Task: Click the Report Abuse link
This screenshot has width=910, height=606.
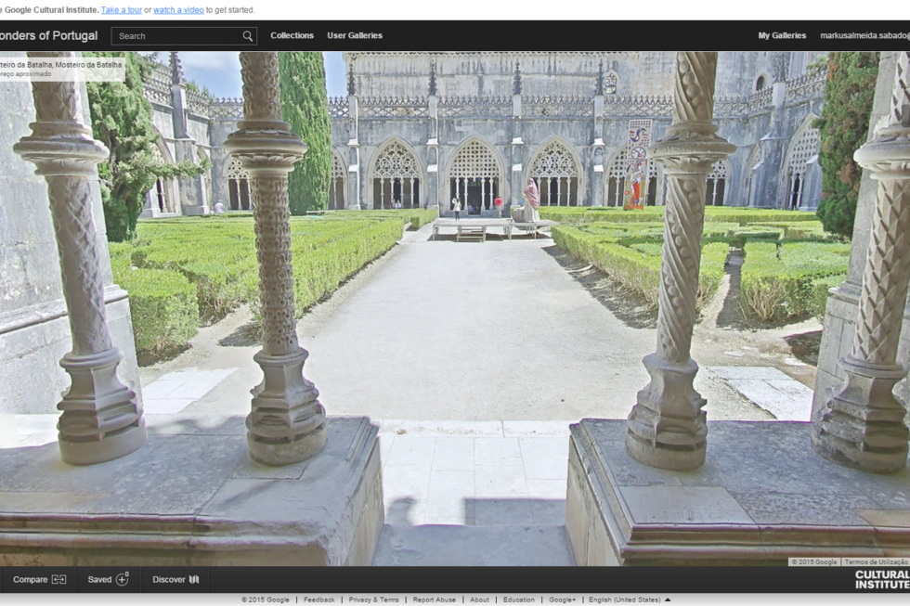Action: point(434,600)
